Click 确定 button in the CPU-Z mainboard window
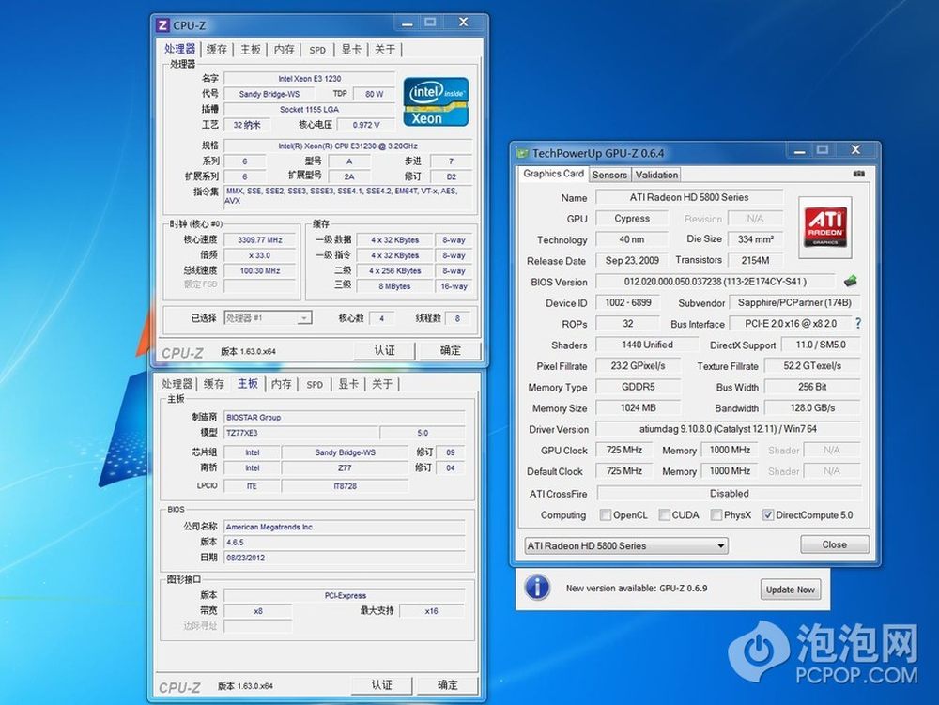 coord(447,684)
